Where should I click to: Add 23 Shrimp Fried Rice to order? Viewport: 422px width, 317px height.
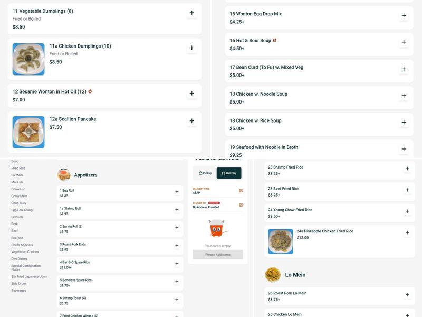point(407,169)
